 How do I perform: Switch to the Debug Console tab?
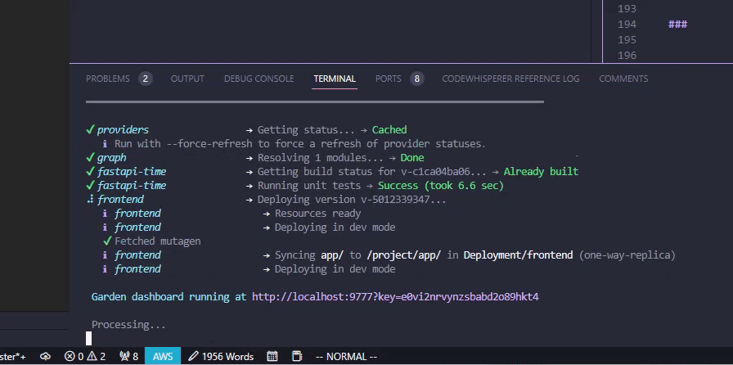tap(259, 79)
